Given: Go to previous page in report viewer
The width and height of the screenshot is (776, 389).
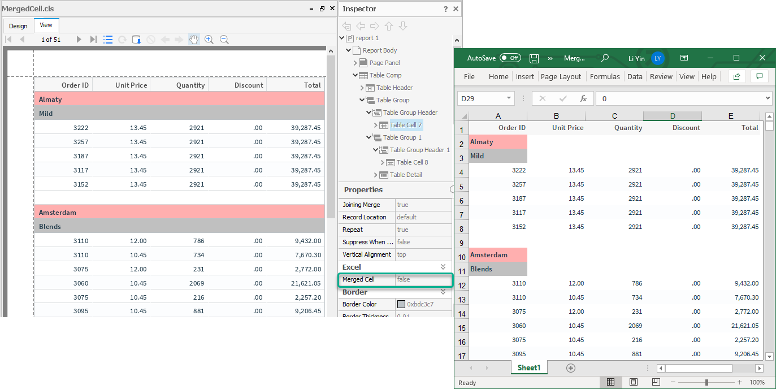Looking at the screenshot, I should pos(22,40).
